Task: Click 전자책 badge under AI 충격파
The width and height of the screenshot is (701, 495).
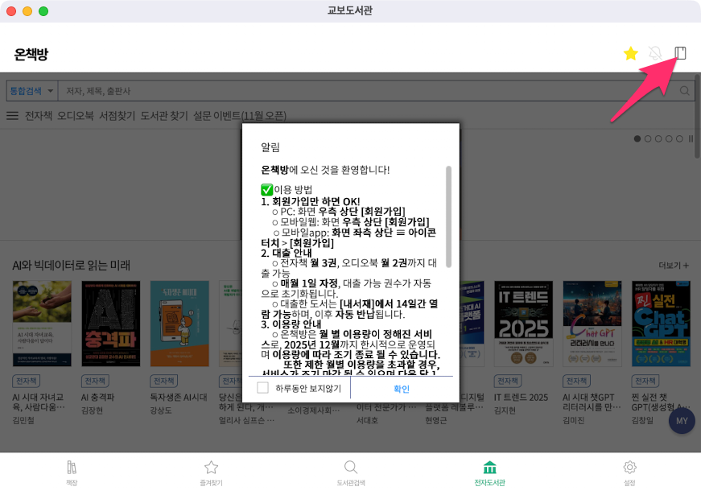Action: coord(95,381)
